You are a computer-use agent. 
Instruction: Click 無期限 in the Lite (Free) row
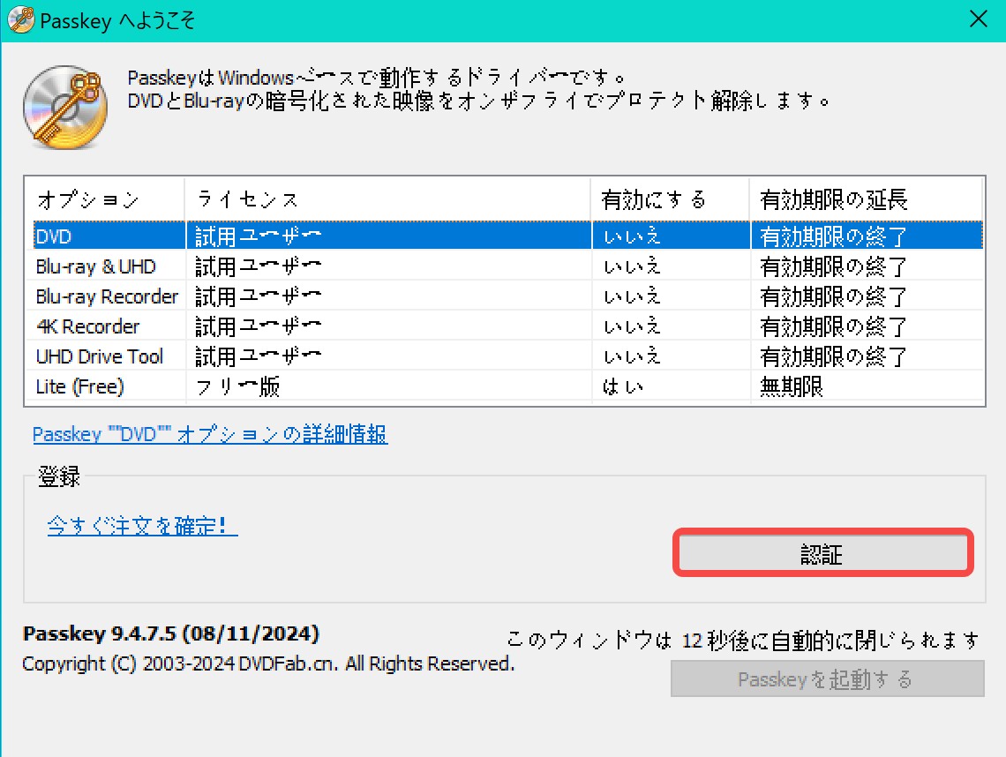pos(791,386)
